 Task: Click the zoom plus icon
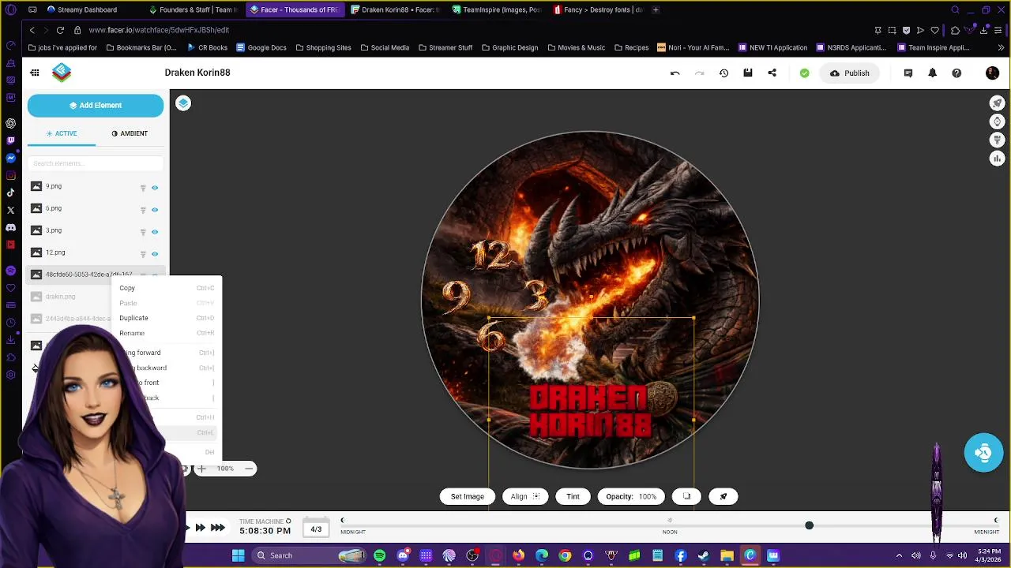[x=201, y=469]
